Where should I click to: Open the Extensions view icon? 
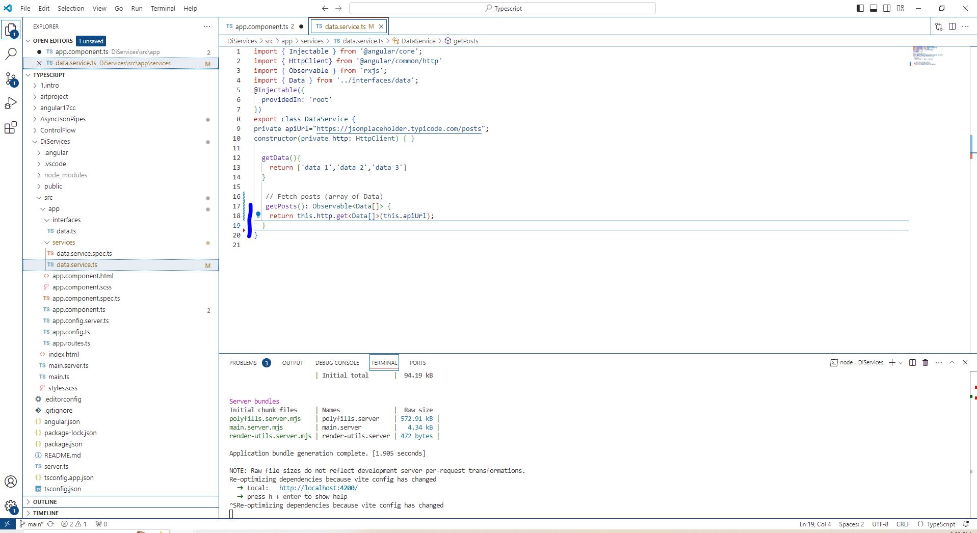(x=11, y=127)
